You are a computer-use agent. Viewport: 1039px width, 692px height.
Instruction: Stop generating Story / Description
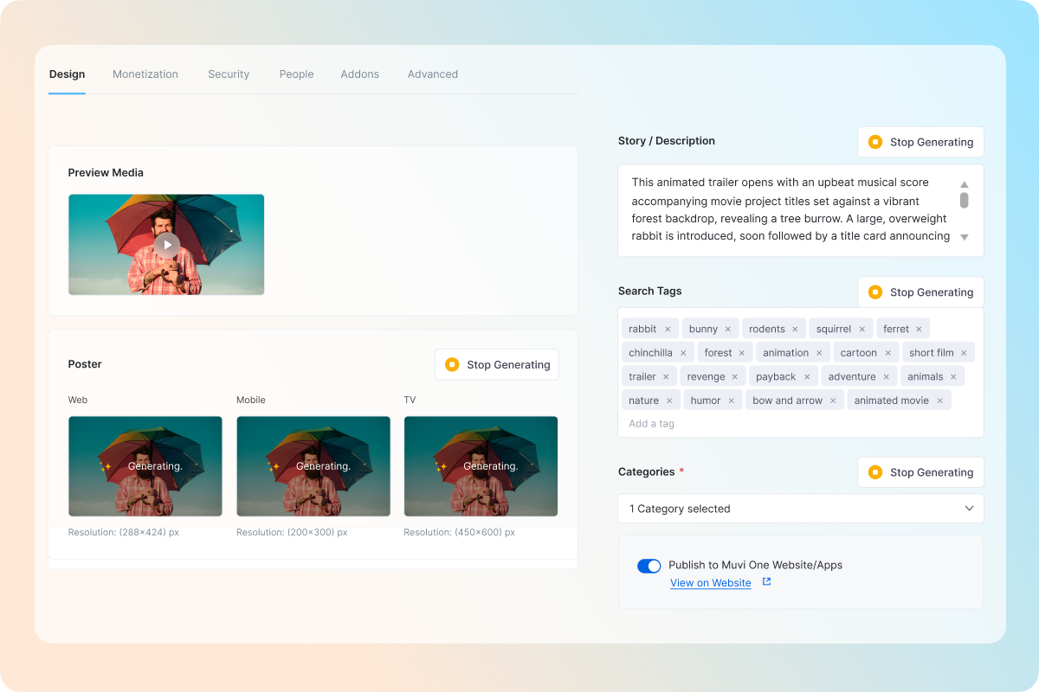coord(920,142)
